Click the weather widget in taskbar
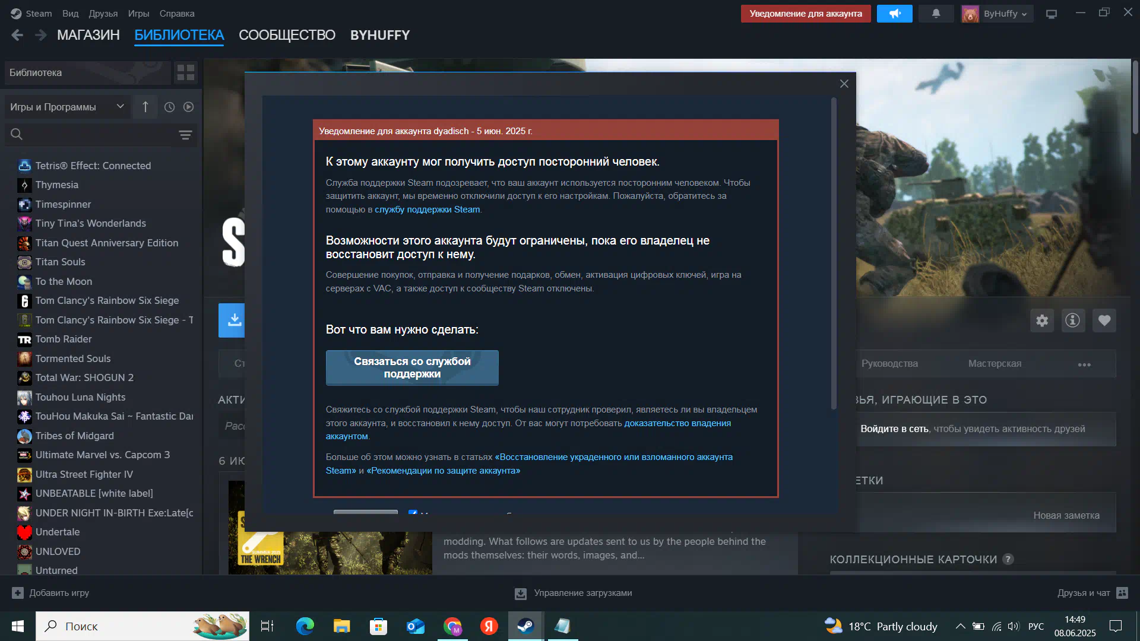Viewport: 1140px width, 641px height. pos(881,626)
